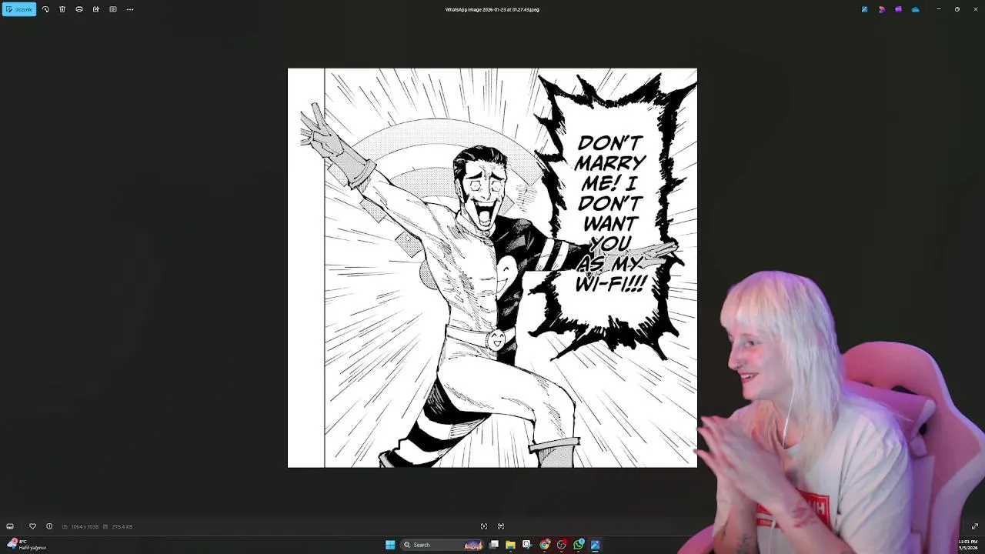
Task: Open the three-dot more options menu
Action: (x=130, y=9)
